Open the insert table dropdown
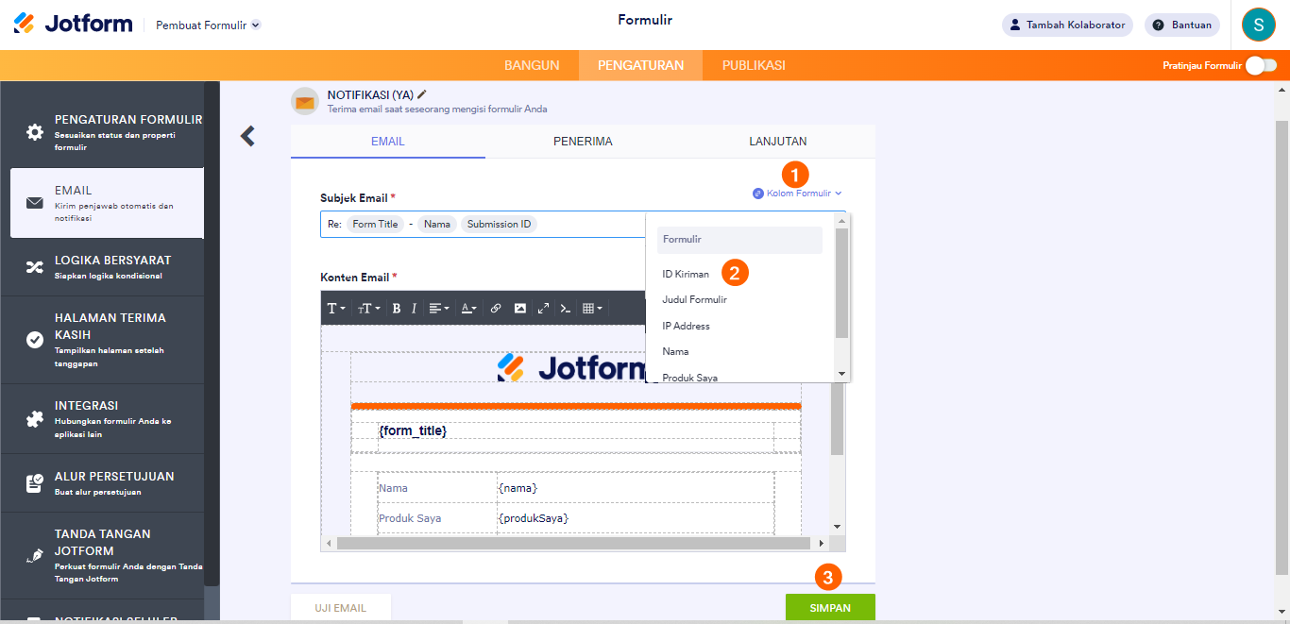Viewport: 1290px width, 624px height. (x=593, y=308)
